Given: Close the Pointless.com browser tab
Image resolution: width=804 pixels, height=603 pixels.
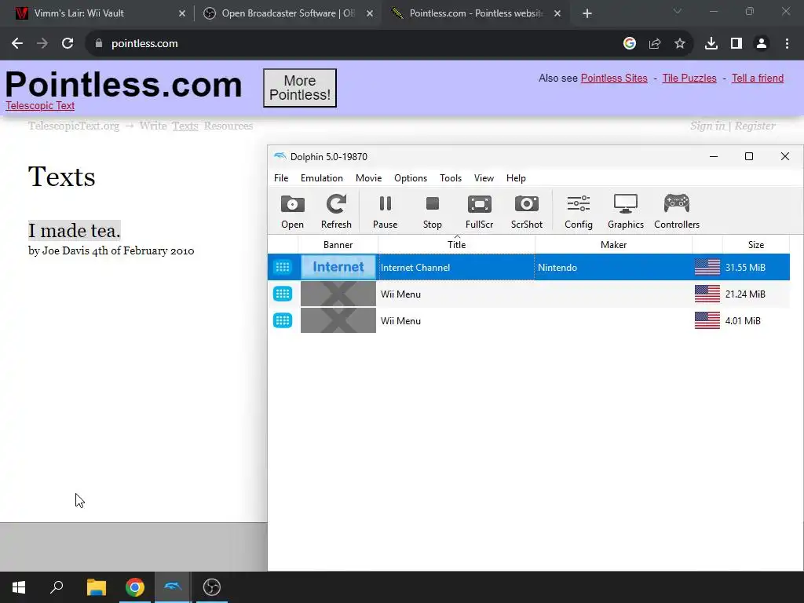Looking at the screenshot, I should (x=557, y=13).
